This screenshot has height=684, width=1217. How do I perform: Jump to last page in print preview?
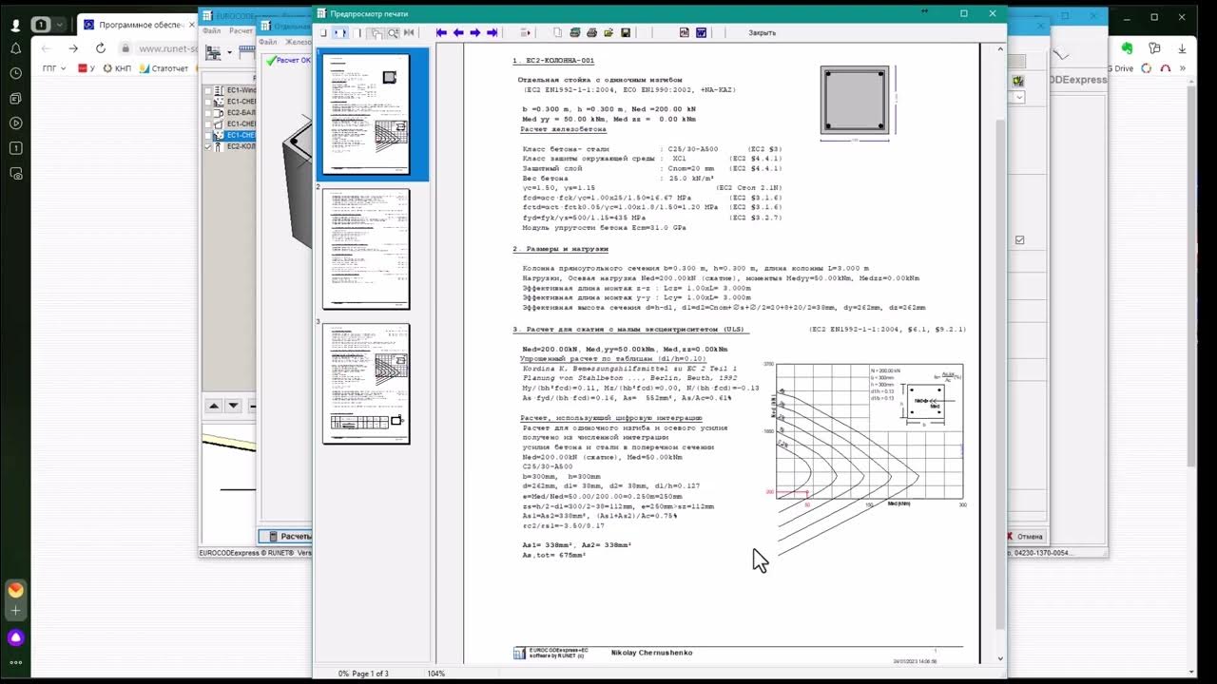492,32
